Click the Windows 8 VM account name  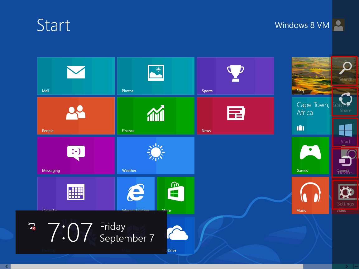coord(302,25)
